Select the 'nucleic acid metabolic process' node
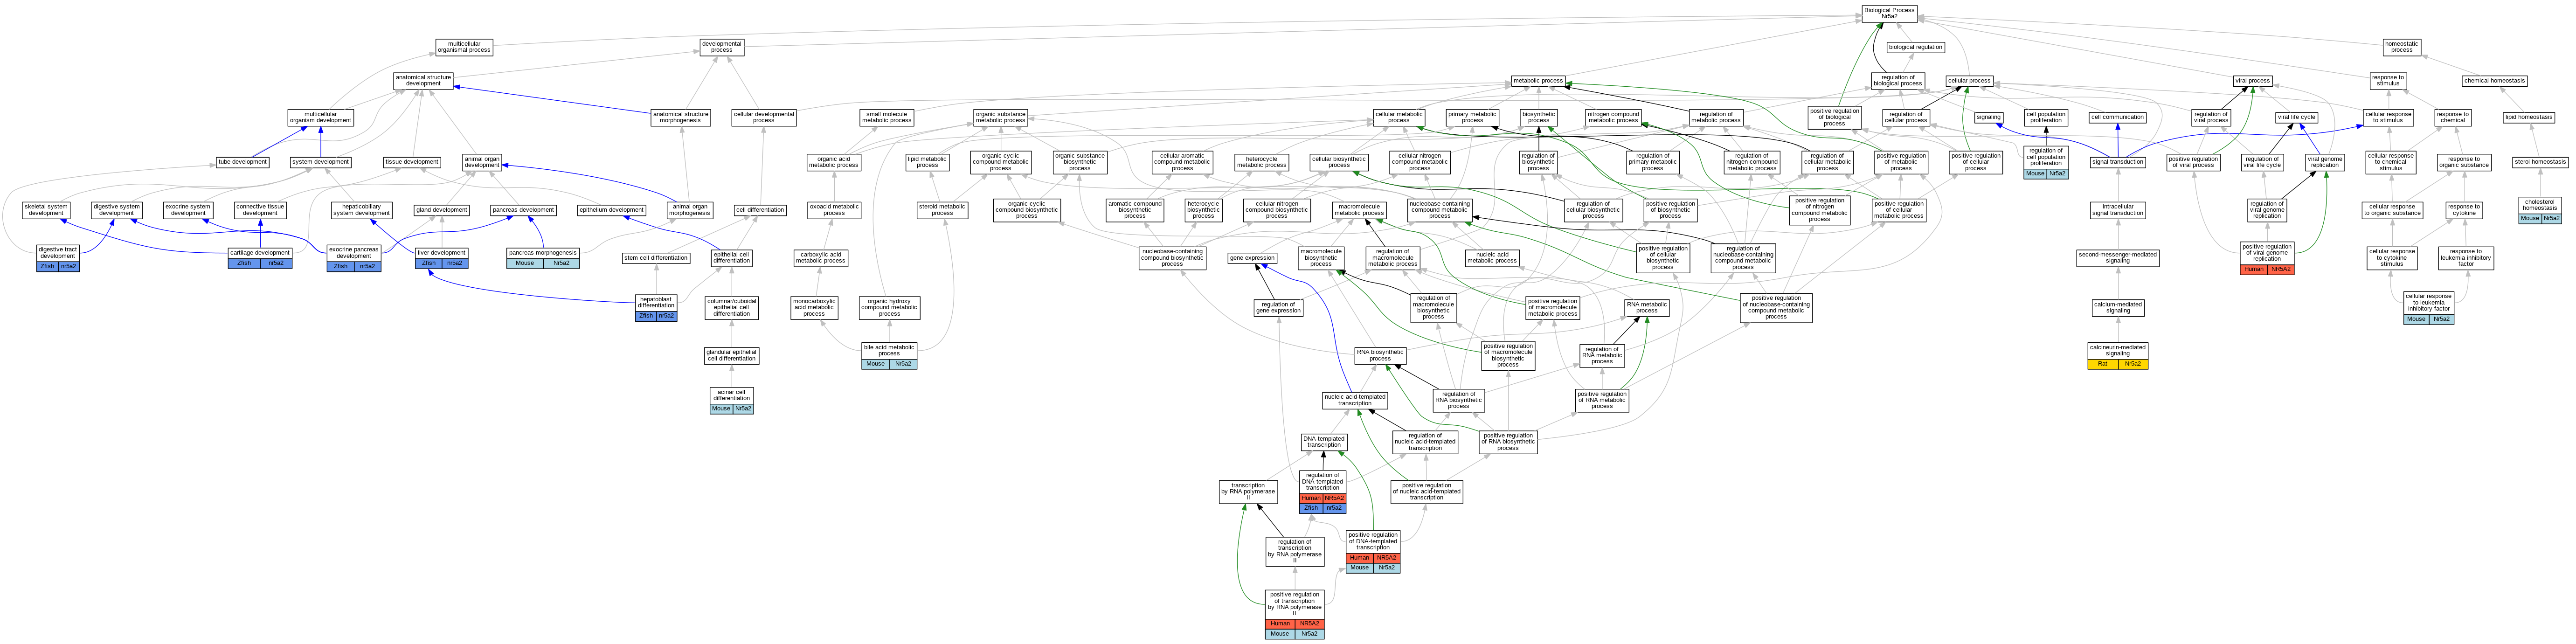The width and height of the screenshot is (2576, 644). click(x=1492, y=258)
